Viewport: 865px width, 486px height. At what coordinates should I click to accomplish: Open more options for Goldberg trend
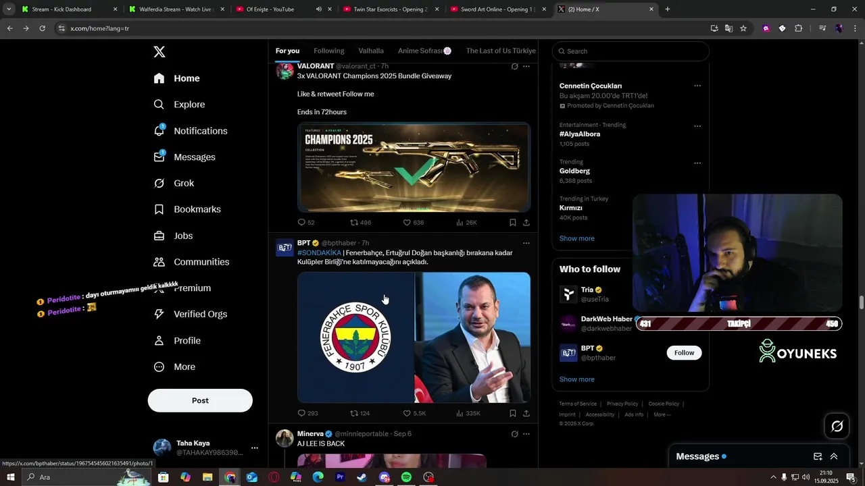pos(697,163)
